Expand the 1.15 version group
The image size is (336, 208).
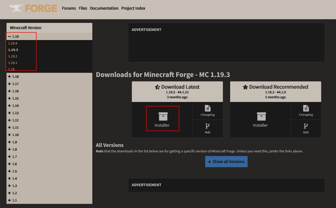49,98
